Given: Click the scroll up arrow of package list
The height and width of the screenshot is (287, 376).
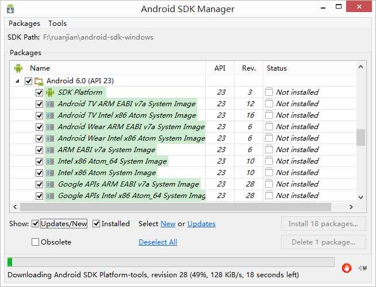Looking at the screenshot, I should click(360, 67).
